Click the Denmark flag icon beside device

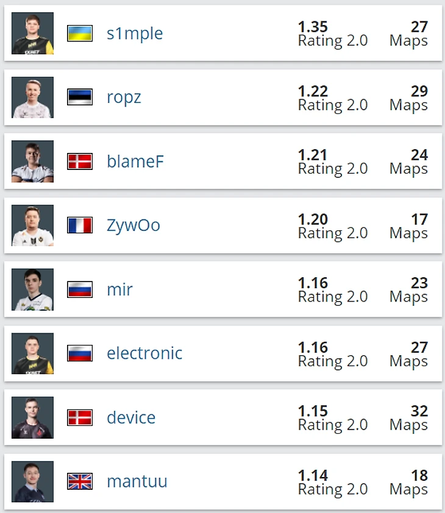click(80, 417)
